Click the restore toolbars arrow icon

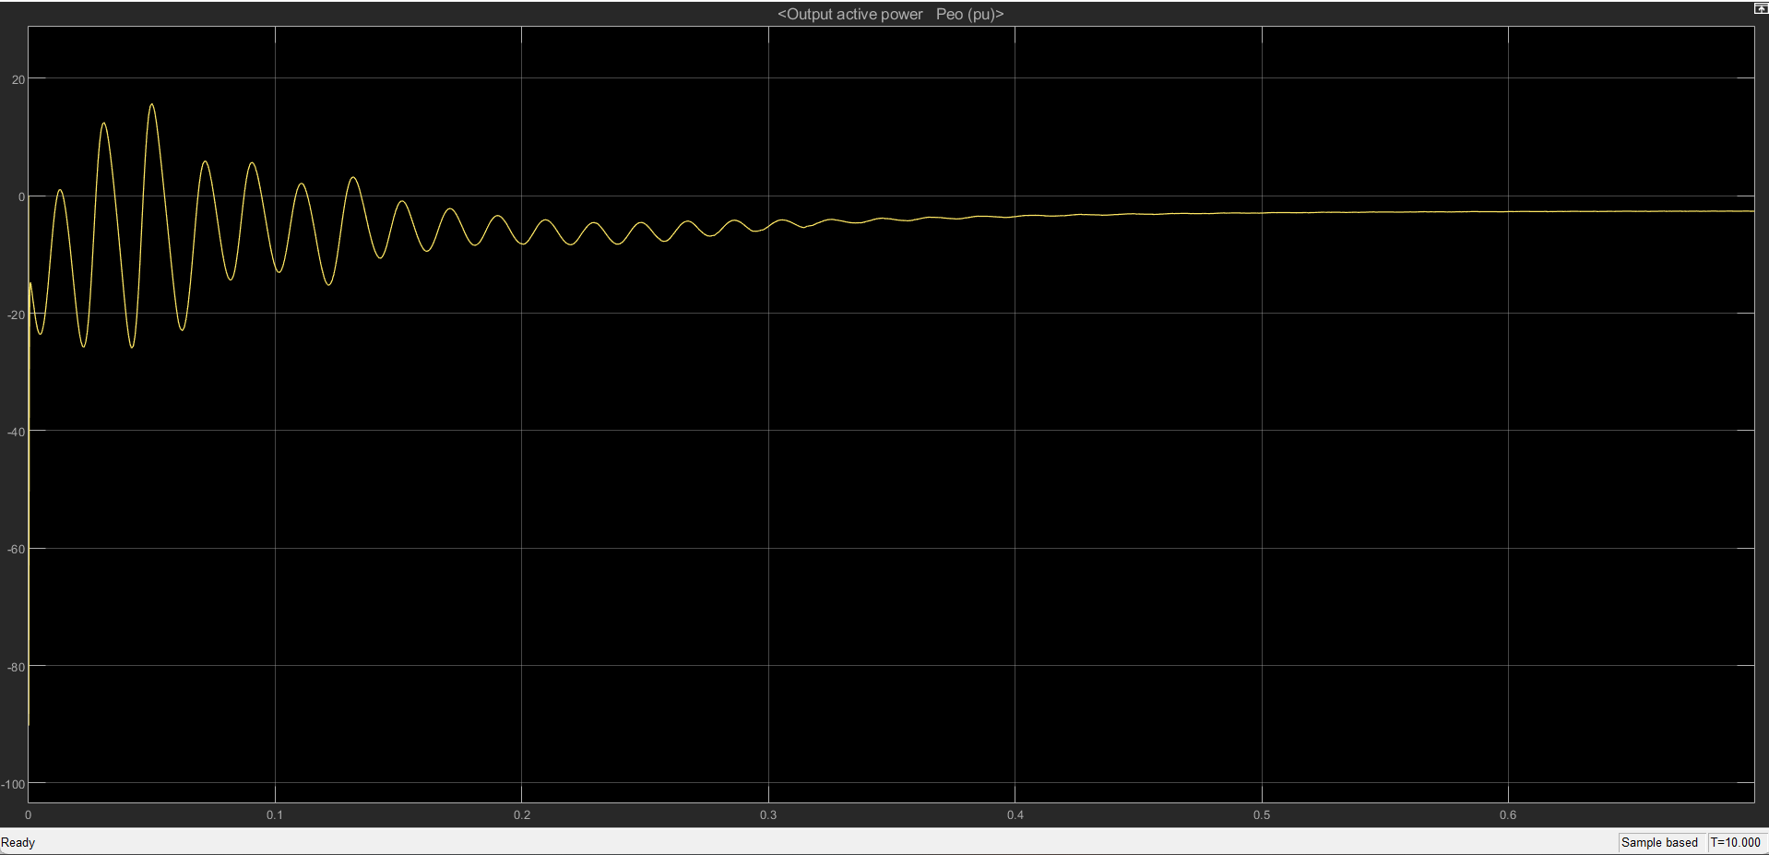click(1760, 8)
